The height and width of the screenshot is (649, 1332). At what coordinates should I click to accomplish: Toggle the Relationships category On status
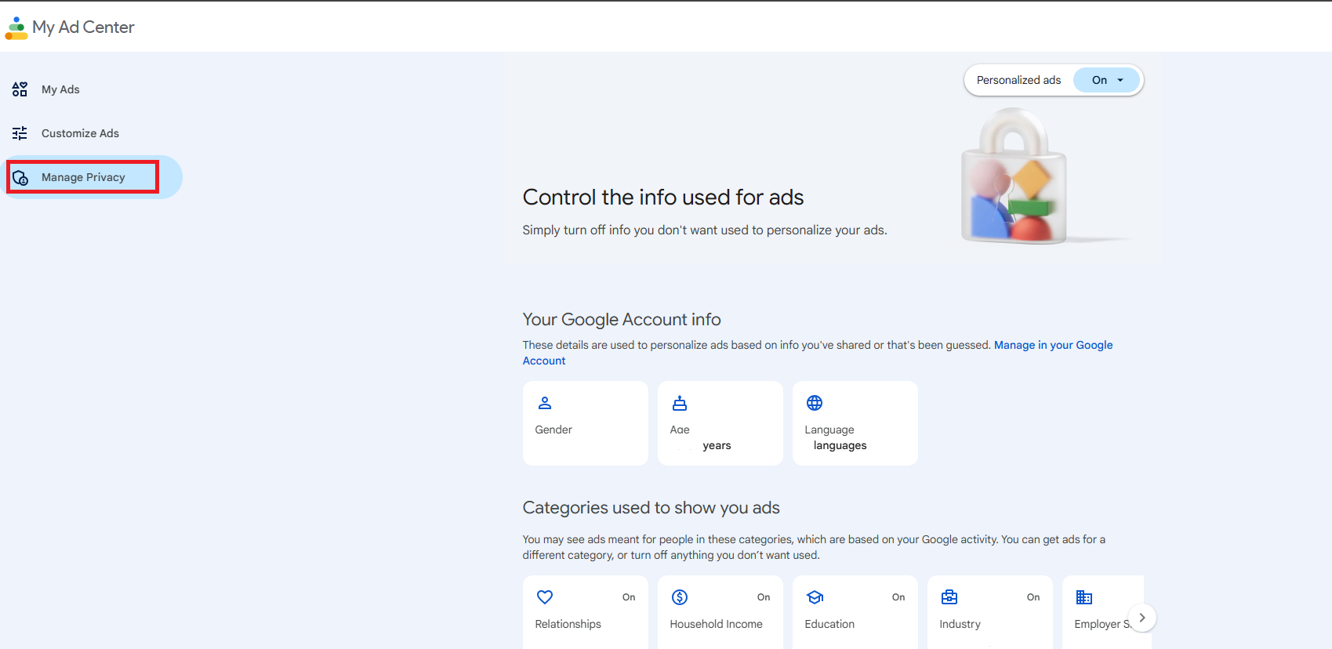[x=629, y=597]
